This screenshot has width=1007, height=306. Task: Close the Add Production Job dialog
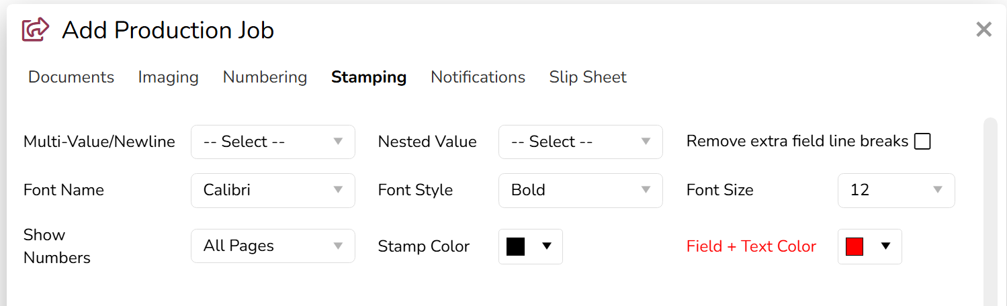[x=983, y=30]
